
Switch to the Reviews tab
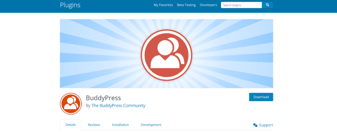94,125
